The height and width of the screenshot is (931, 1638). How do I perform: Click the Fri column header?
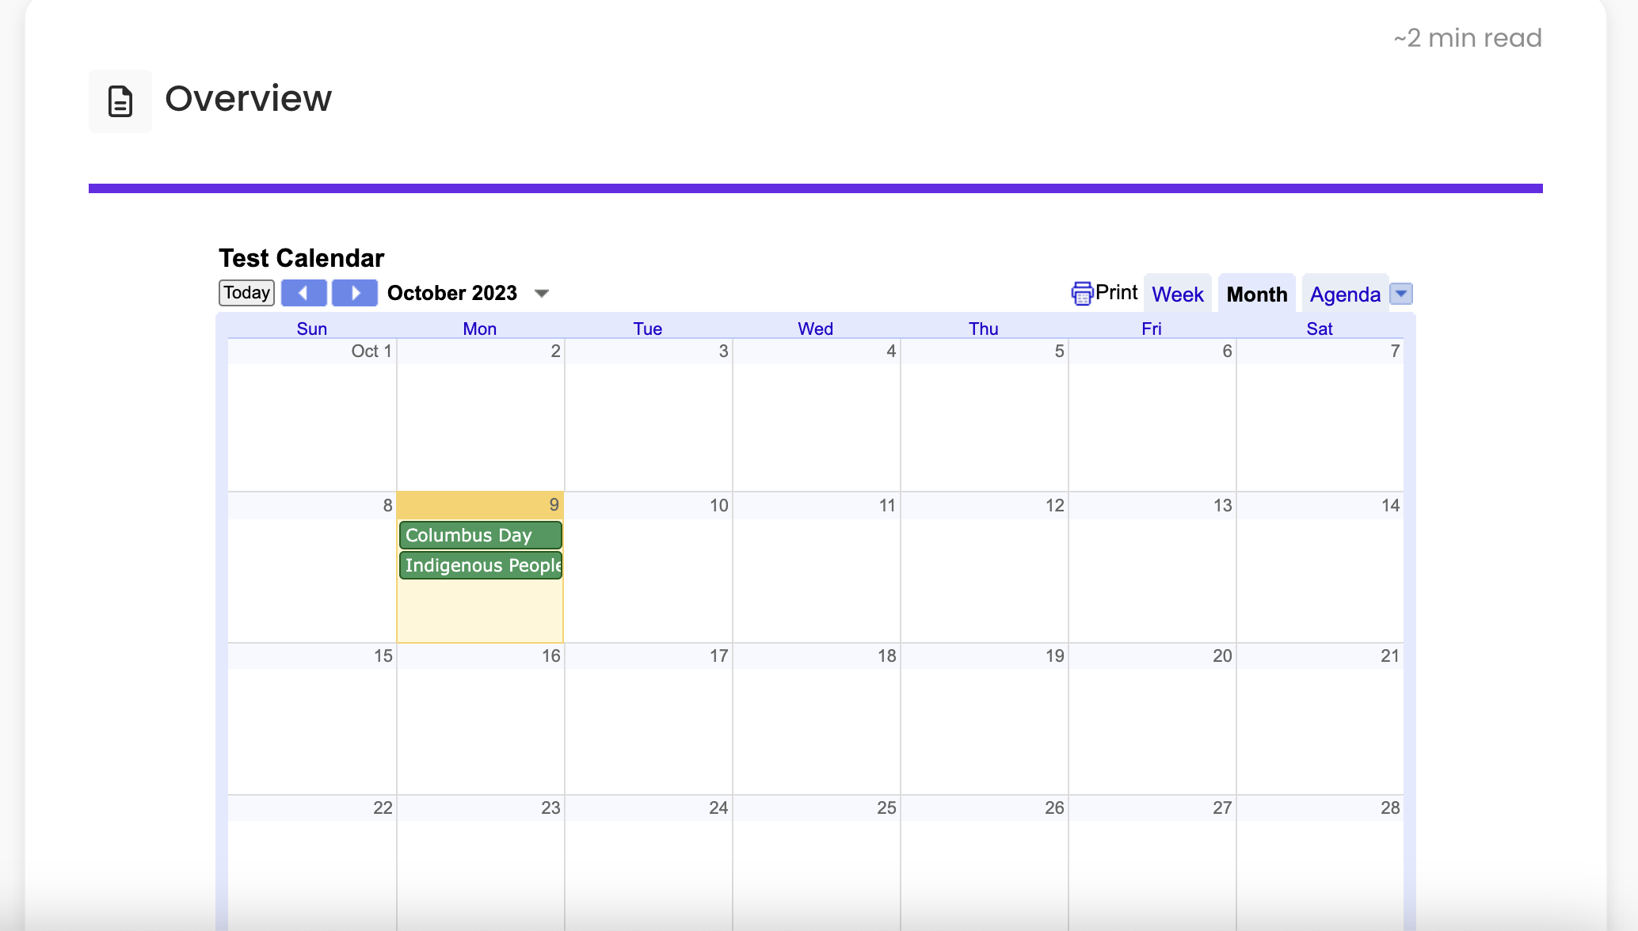pyautogui.click(x=1152, y=329)
